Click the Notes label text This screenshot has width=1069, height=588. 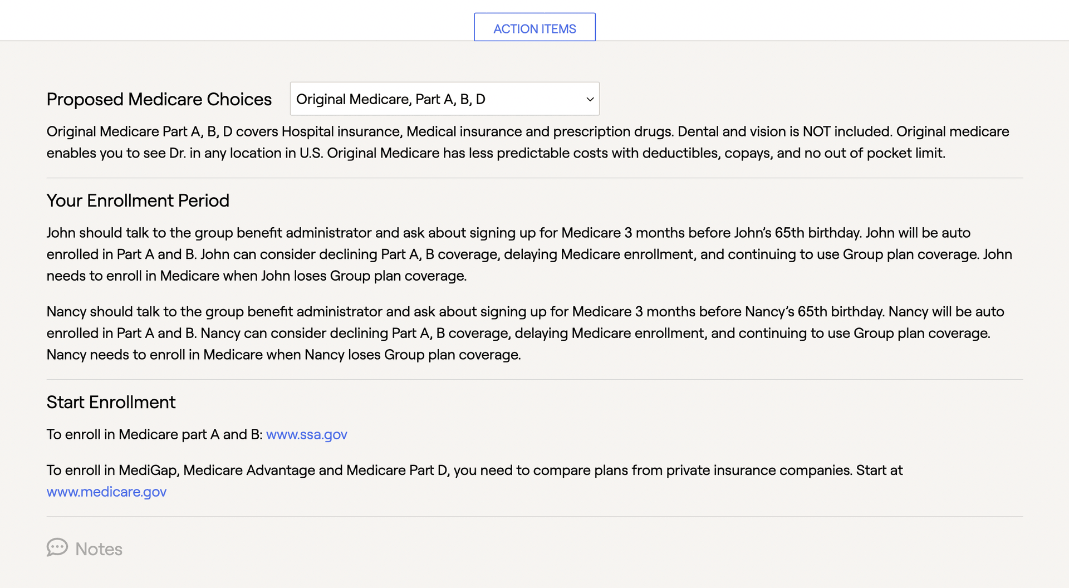pyautogui.click(x=99, y=549)
